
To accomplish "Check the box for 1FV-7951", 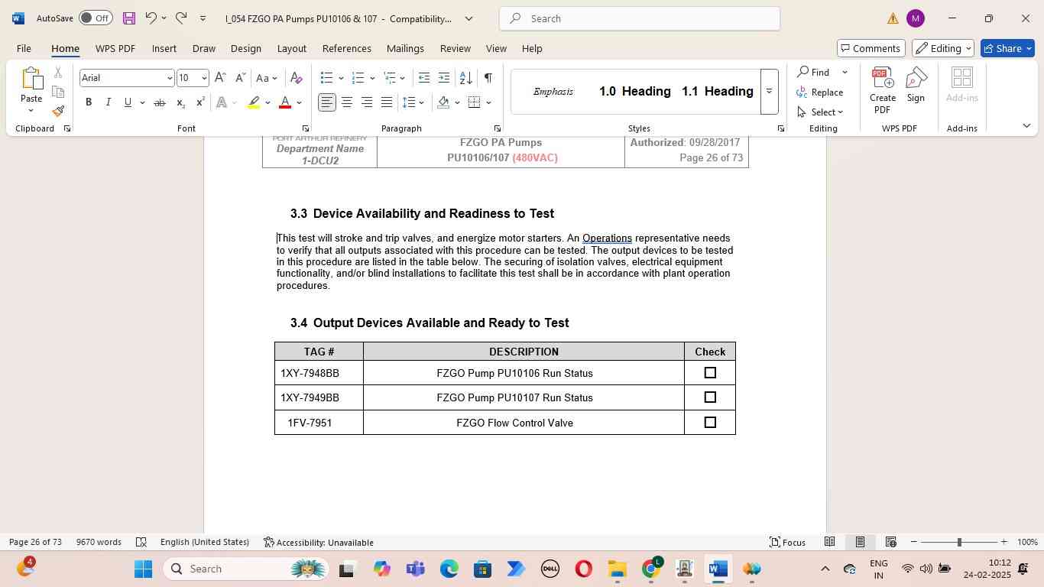I will point(710,423).
